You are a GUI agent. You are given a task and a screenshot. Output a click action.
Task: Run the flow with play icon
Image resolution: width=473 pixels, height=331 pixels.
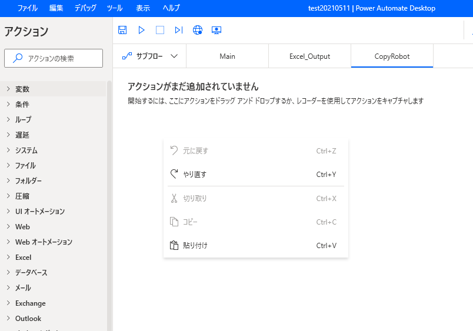[141, 30]
